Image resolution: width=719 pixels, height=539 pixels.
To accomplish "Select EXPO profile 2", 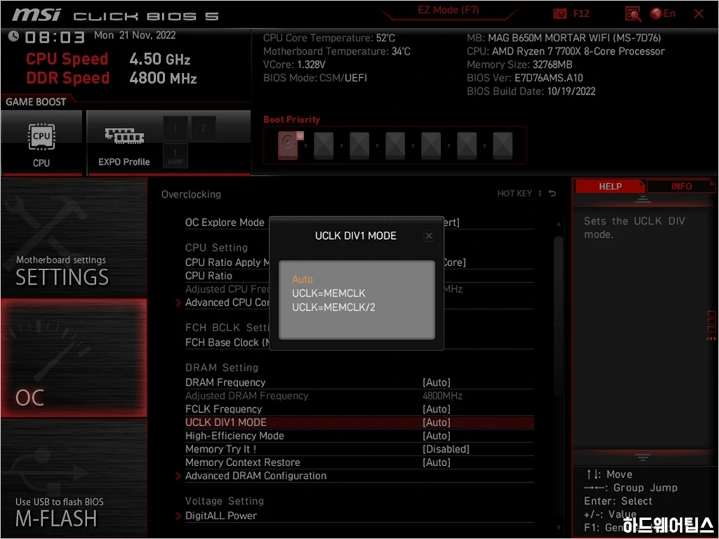I will tap(203, 128).
